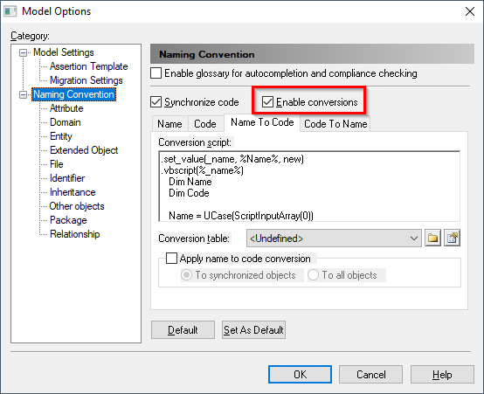The height and width of the screenshot is (394, 484).
Task: Confirm with the OK button
Action: coord(300,374)
